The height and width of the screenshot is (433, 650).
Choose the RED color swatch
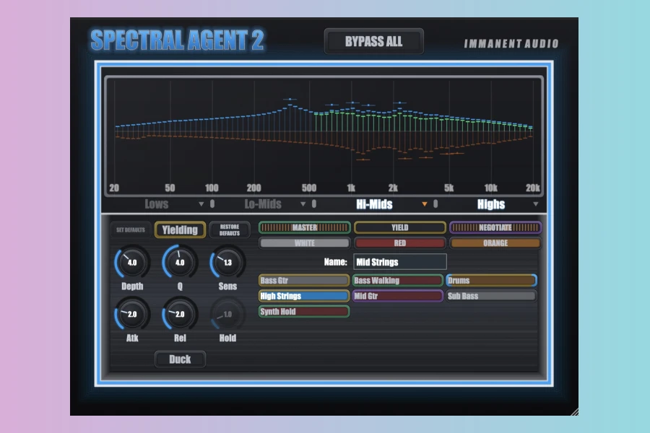click(400, 243)
